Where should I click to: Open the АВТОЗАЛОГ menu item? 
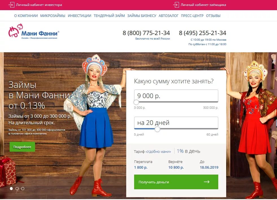coord(169,16)
